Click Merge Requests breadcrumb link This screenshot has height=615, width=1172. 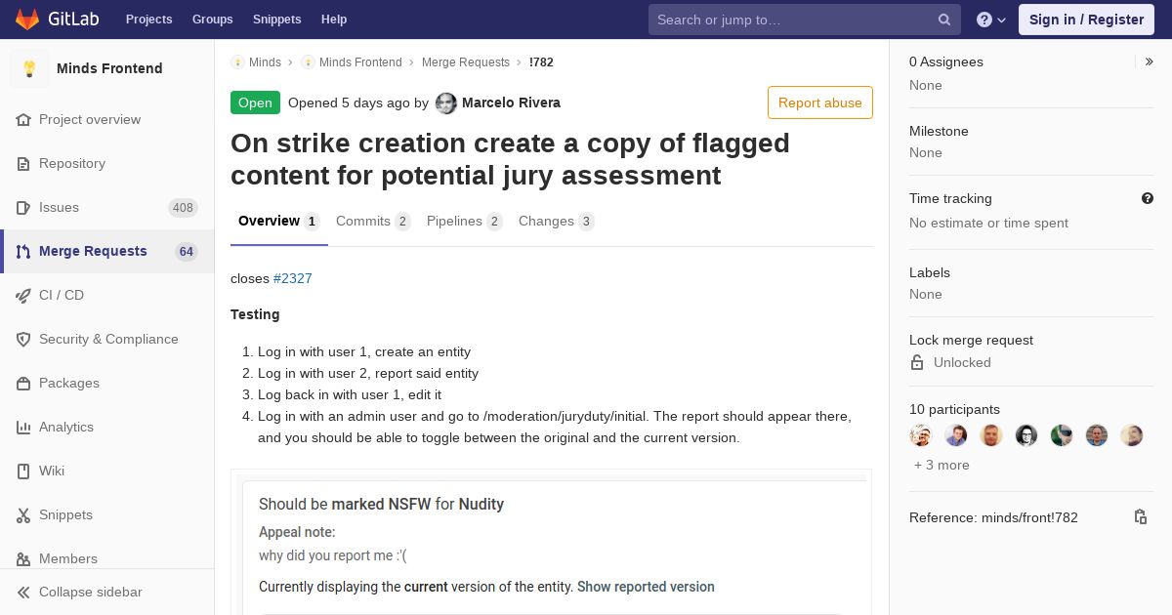466,62
